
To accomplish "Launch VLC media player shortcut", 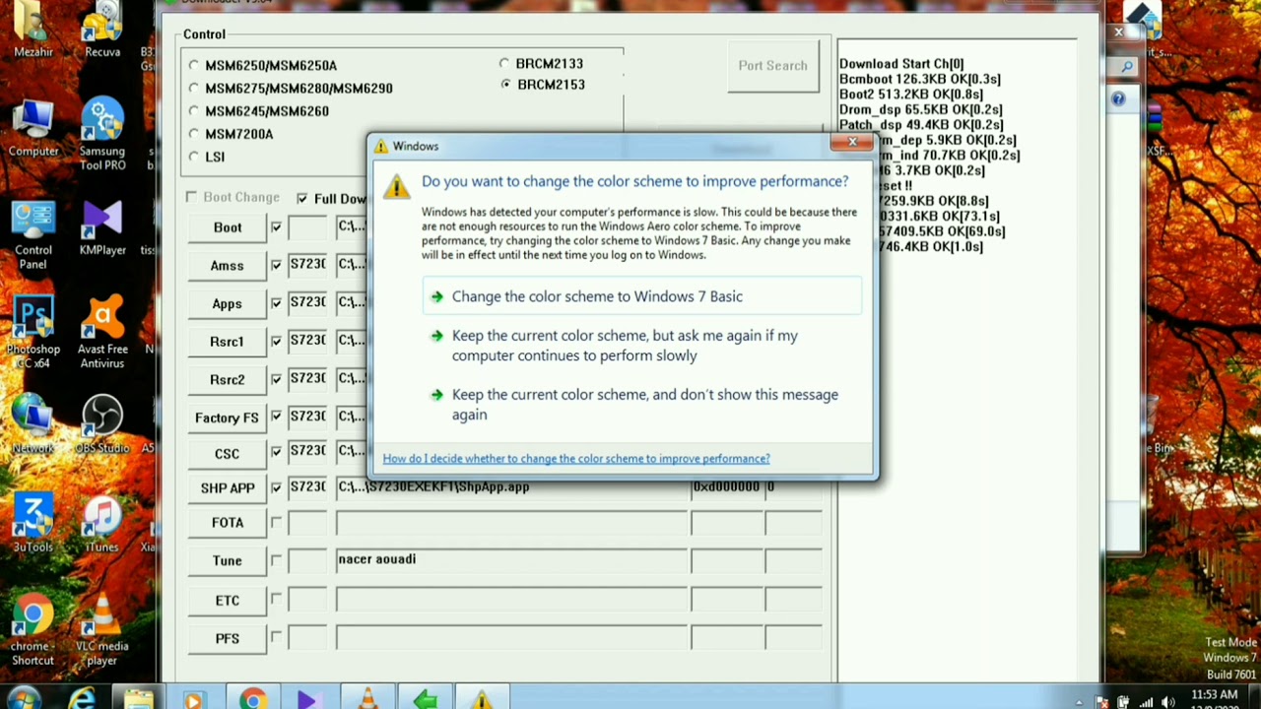I will [102, 630].
